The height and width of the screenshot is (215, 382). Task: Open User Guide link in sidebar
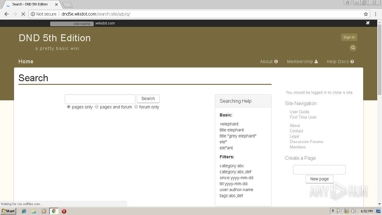299,112
